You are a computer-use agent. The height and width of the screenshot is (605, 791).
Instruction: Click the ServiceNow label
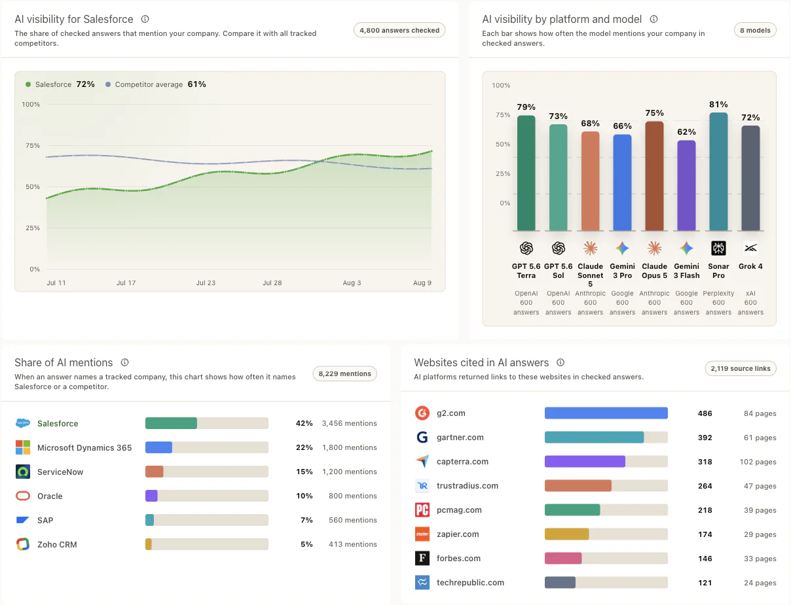point(60,472)
